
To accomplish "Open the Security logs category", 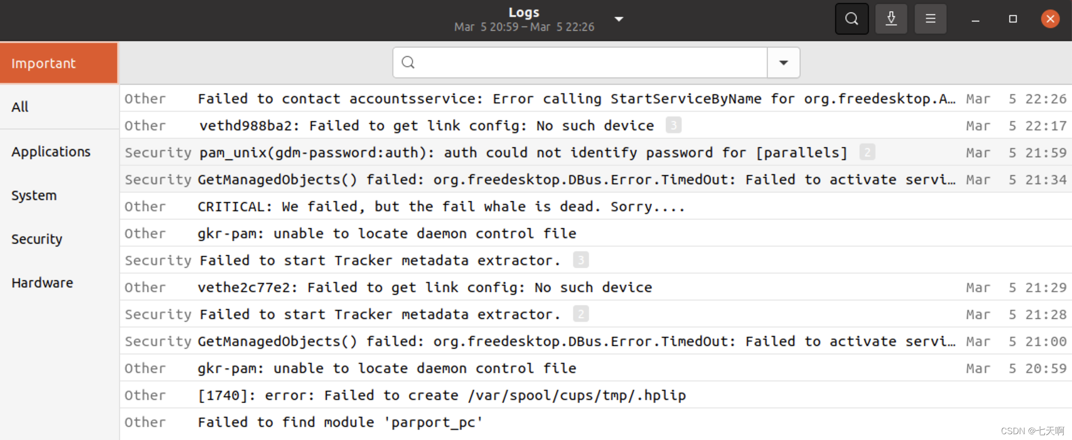I will point(37,239).
